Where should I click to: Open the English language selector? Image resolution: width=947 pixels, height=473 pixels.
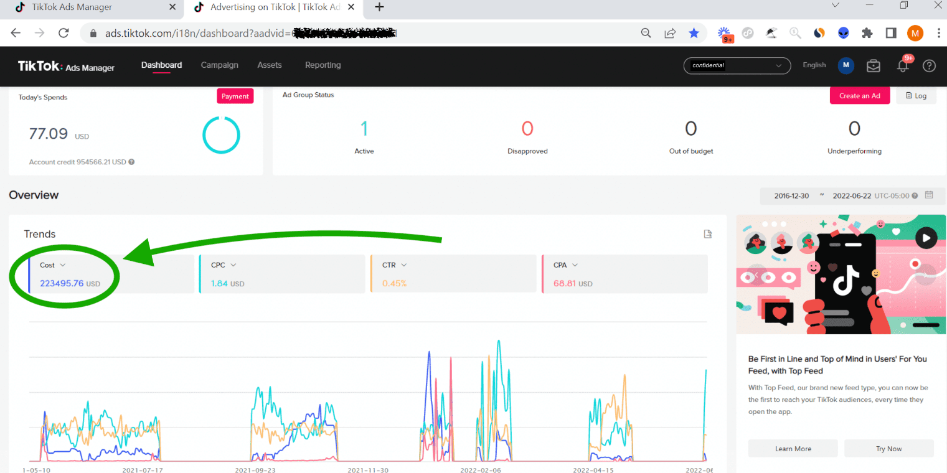click(x=814, y=65)
